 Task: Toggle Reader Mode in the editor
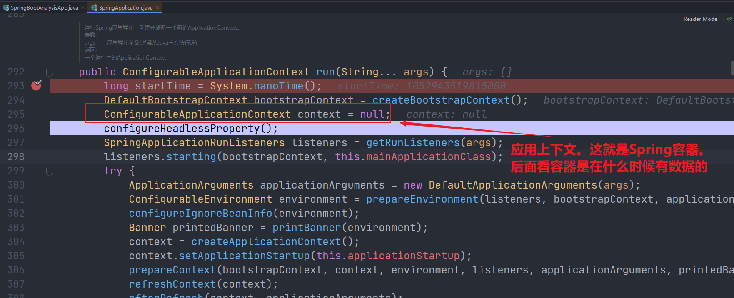(700, 19)
